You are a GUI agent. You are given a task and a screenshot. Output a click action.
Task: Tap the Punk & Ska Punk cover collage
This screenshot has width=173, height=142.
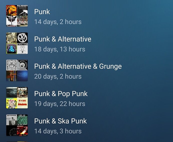(x=17, y=125)
